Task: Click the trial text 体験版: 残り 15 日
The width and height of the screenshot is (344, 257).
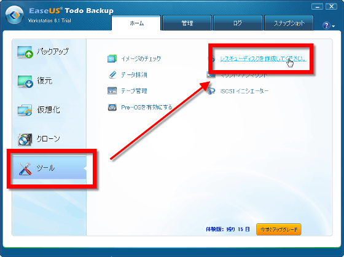Action: click(x=228, y=229)
